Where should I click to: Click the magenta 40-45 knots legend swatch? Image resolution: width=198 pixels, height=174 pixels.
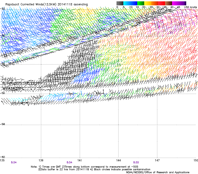click(x=176, y=3)
